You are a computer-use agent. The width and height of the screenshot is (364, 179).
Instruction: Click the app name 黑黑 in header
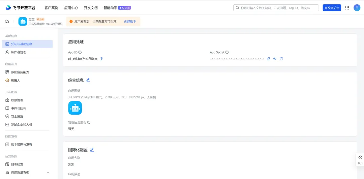pyautogui.click(x=32, y=20)
